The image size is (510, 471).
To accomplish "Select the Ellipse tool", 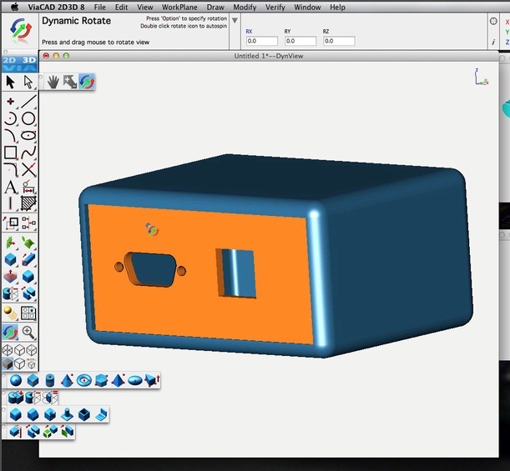I will pyautogui.click(x=28, y=135).
